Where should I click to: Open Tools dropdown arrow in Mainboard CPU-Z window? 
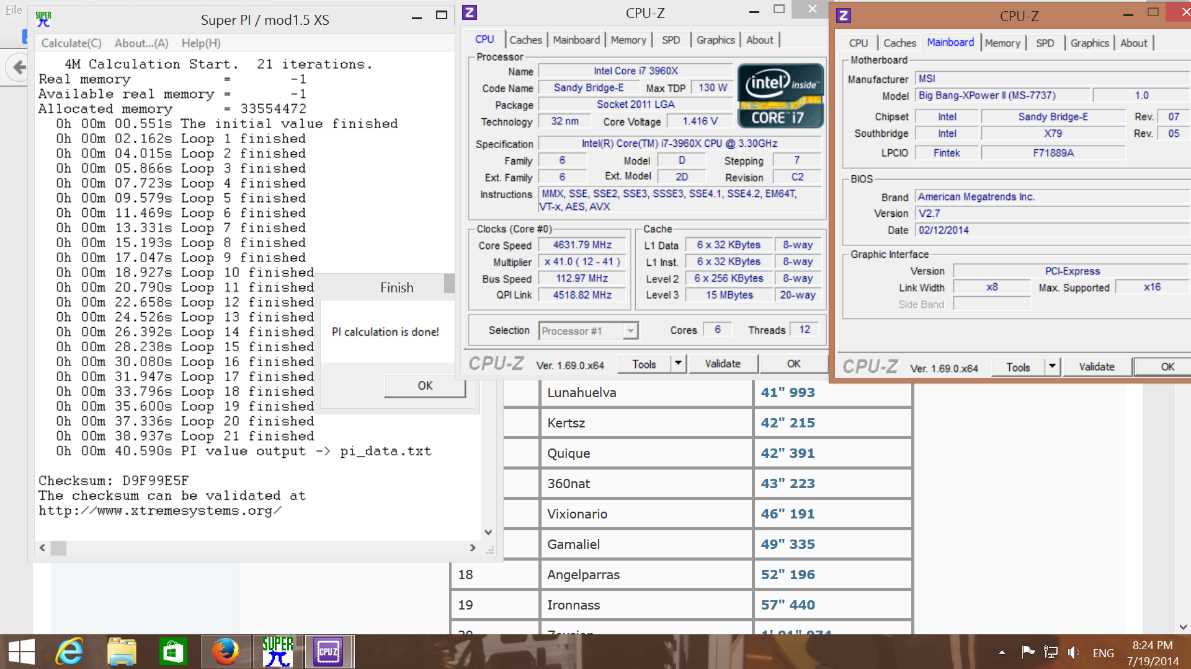pyautogui.click(x=1052, y=367)
